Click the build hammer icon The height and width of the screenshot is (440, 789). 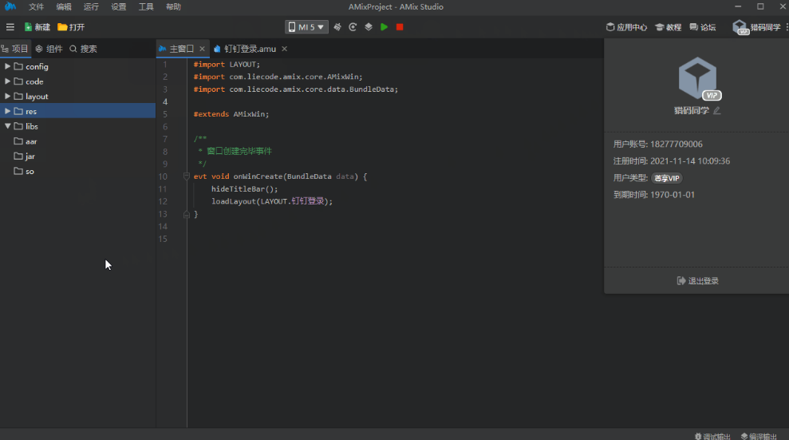(337, 27)
